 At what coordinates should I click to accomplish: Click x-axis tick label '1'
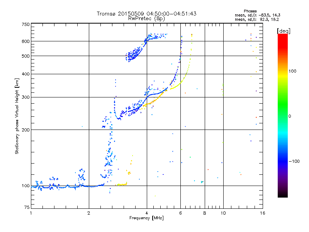tap(31, 213)
